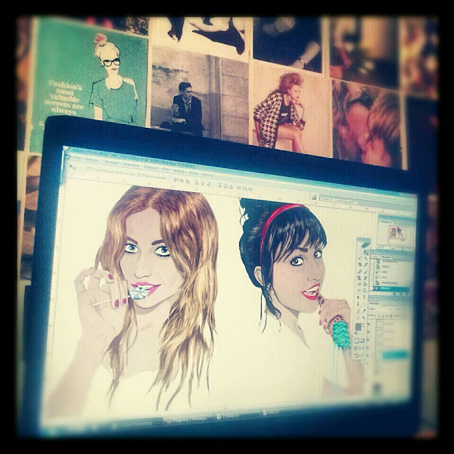Image resolution: width=454 pixels, height=454 pixels.
Task: Open the Filtr menu
Action: tap(166, 169)
